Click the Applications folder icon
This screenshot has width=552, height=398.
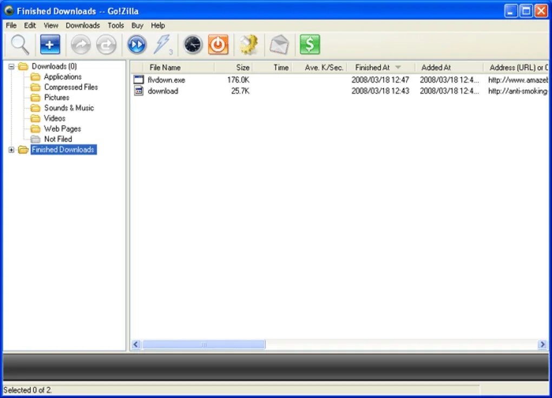tap(35, 77)
